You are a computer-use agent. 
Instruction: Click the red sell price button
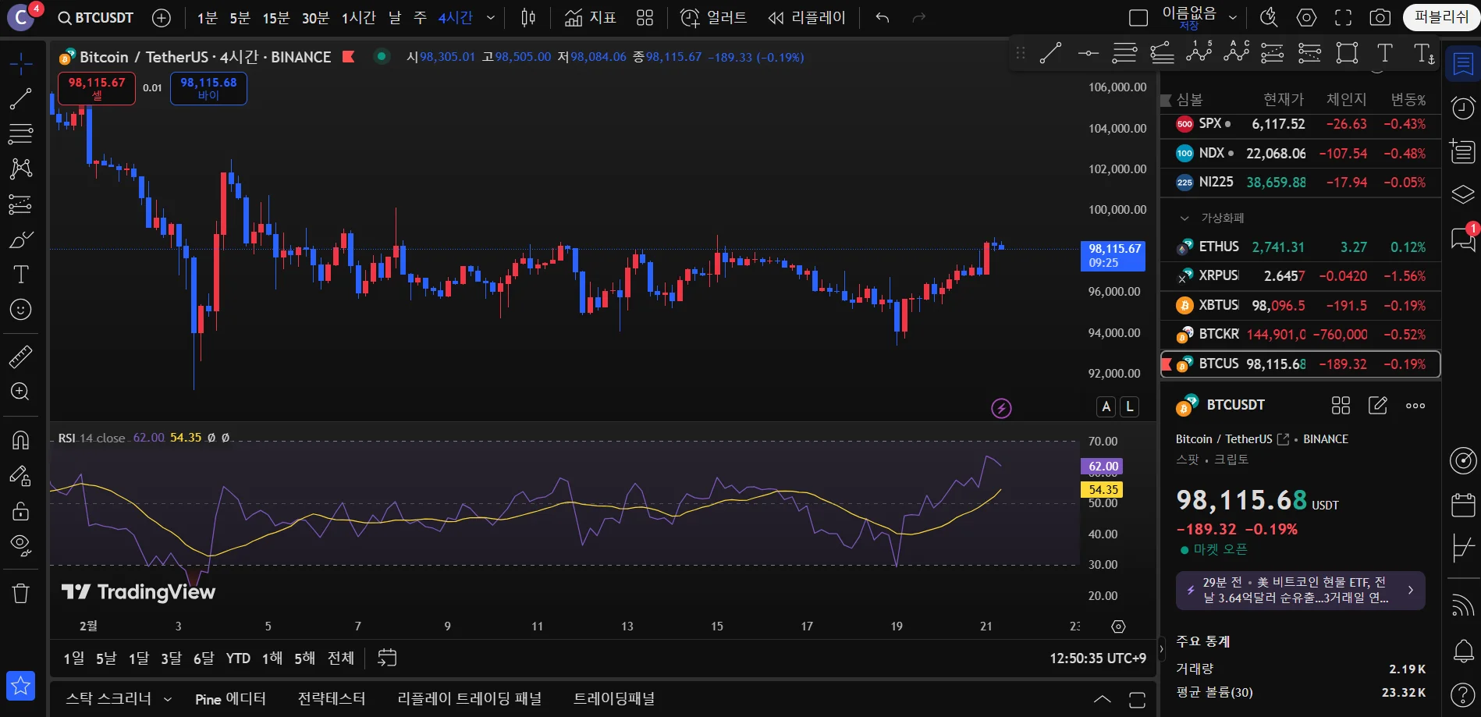(97, 88)
